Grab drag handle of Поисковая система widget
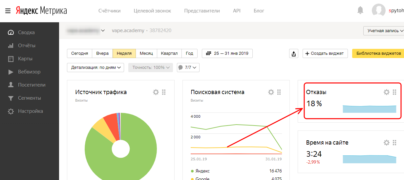Viewport: 404px width, 180px height. click(279, 92)
